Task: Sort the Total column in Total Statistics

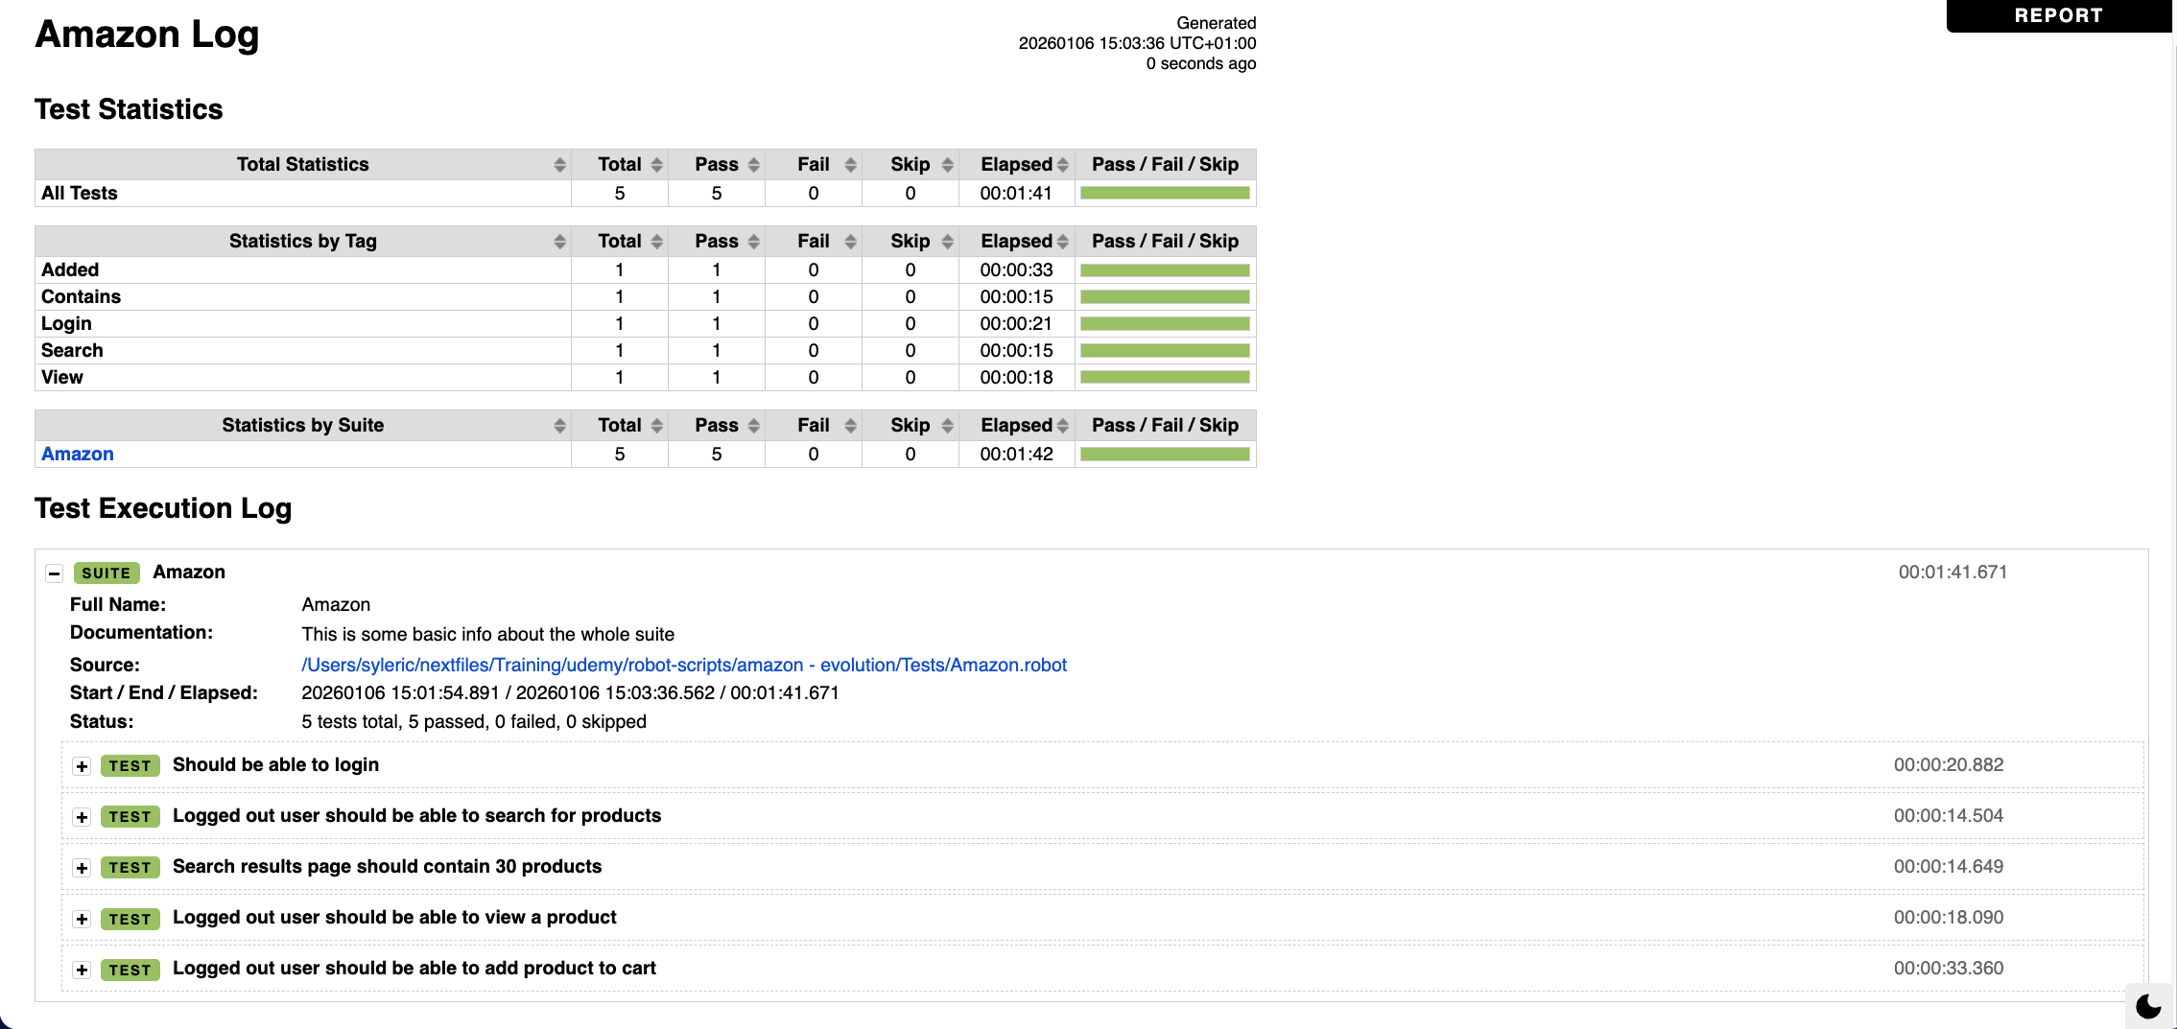Action: pos(655,164)
